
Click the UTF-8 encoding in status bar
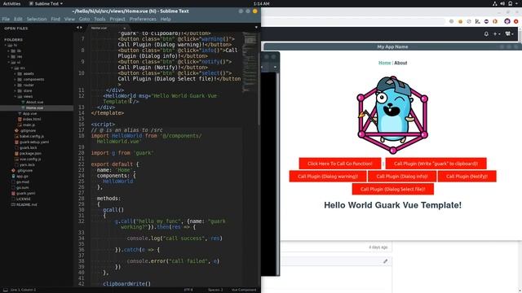[x=188, y=290]
